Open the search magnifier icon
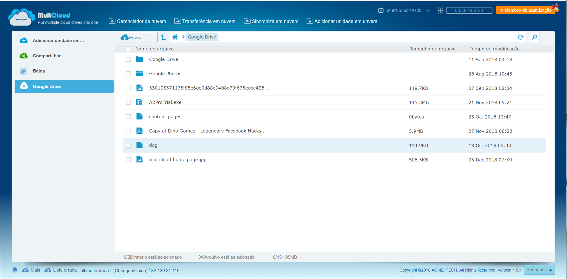This screenshot has height=279, width=567. pos(534,37)
